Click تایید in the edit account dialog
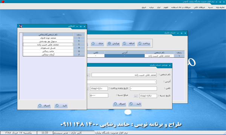Image resolution: width=226 pixels, height=135 pixels. (135, 104)
